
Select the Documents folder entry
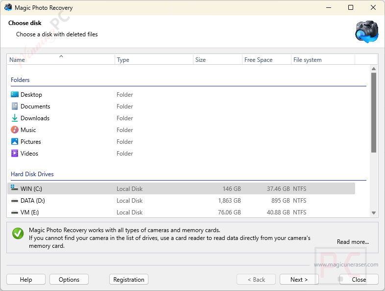click(181, 106)
